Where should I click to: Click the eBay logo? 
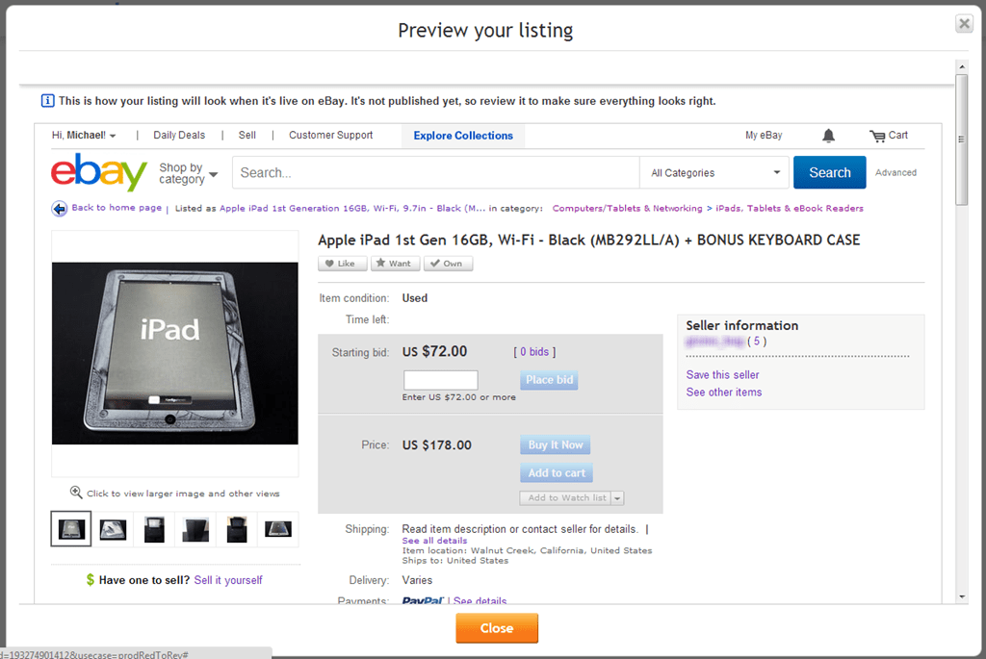pos(99,173)
